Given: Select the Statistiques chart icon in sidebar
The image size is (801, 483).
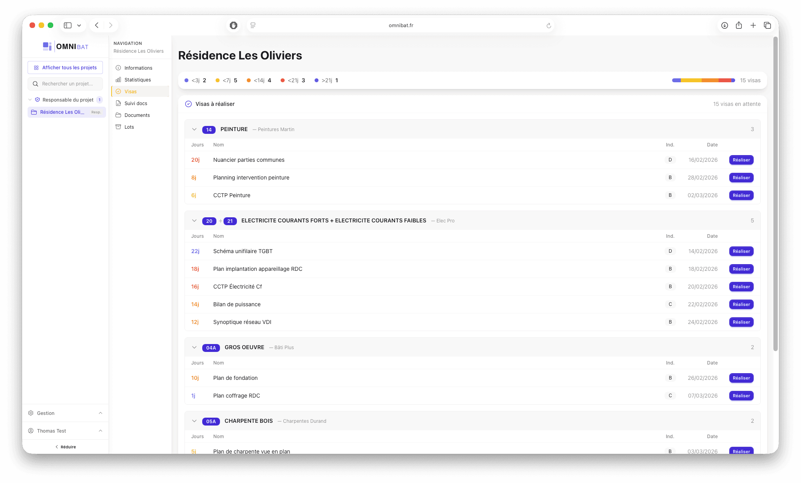Looking at the screenshot, I should click(x=119, y=80).
